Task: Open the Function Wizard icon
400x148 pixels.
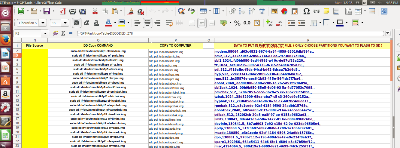Action: click(56, 33)
